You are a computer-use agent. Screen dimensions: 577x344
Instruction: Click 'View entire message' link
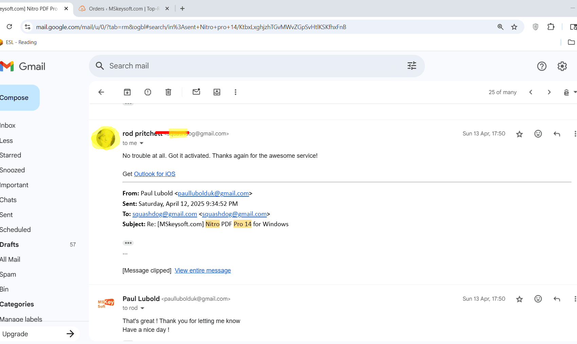(x=203, y=271)
